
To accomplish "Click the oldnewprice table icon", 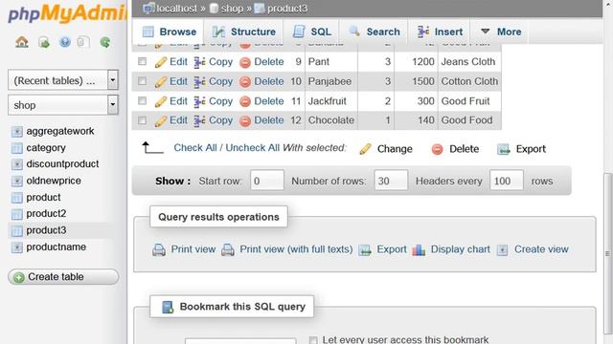I will 17,181.
